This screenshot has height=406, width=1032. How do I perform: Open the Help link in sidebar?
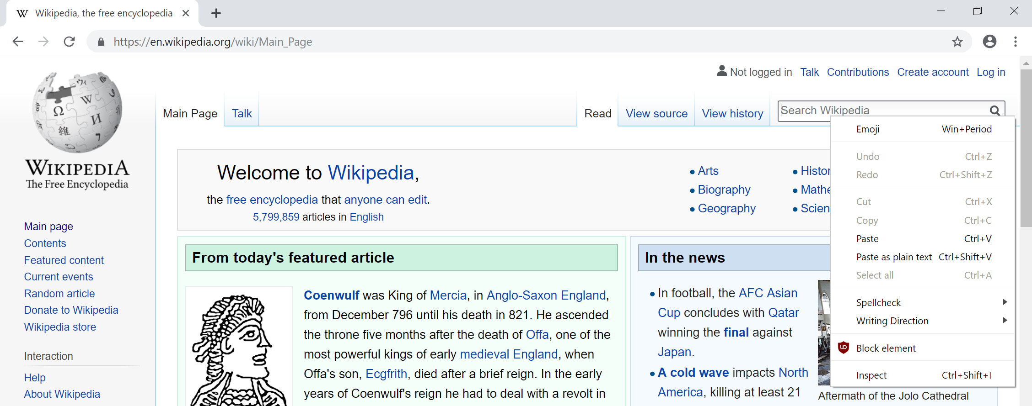35,378
